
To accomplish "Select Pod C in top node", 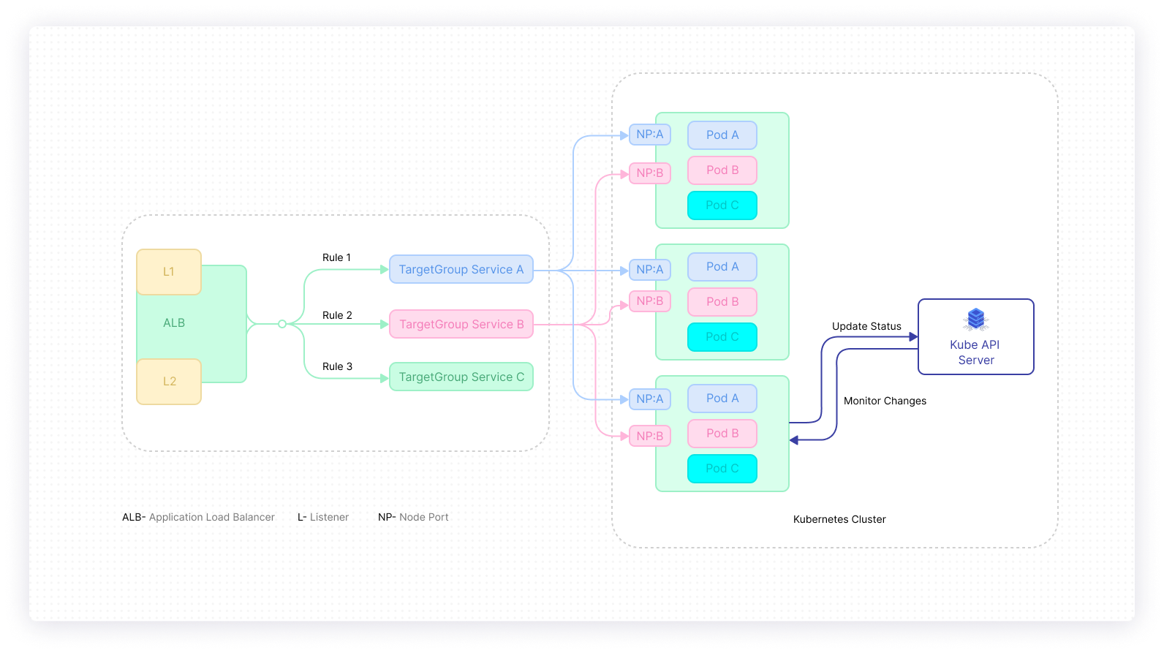I will pos(722,205).
